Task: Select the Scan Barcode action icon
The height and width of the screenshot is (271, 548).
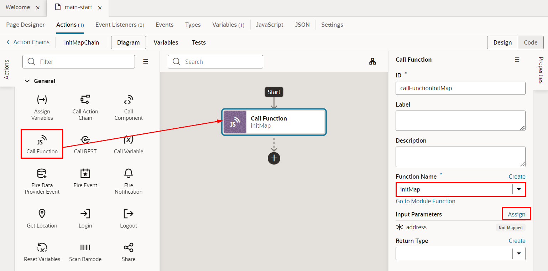Action: point(85,248)
